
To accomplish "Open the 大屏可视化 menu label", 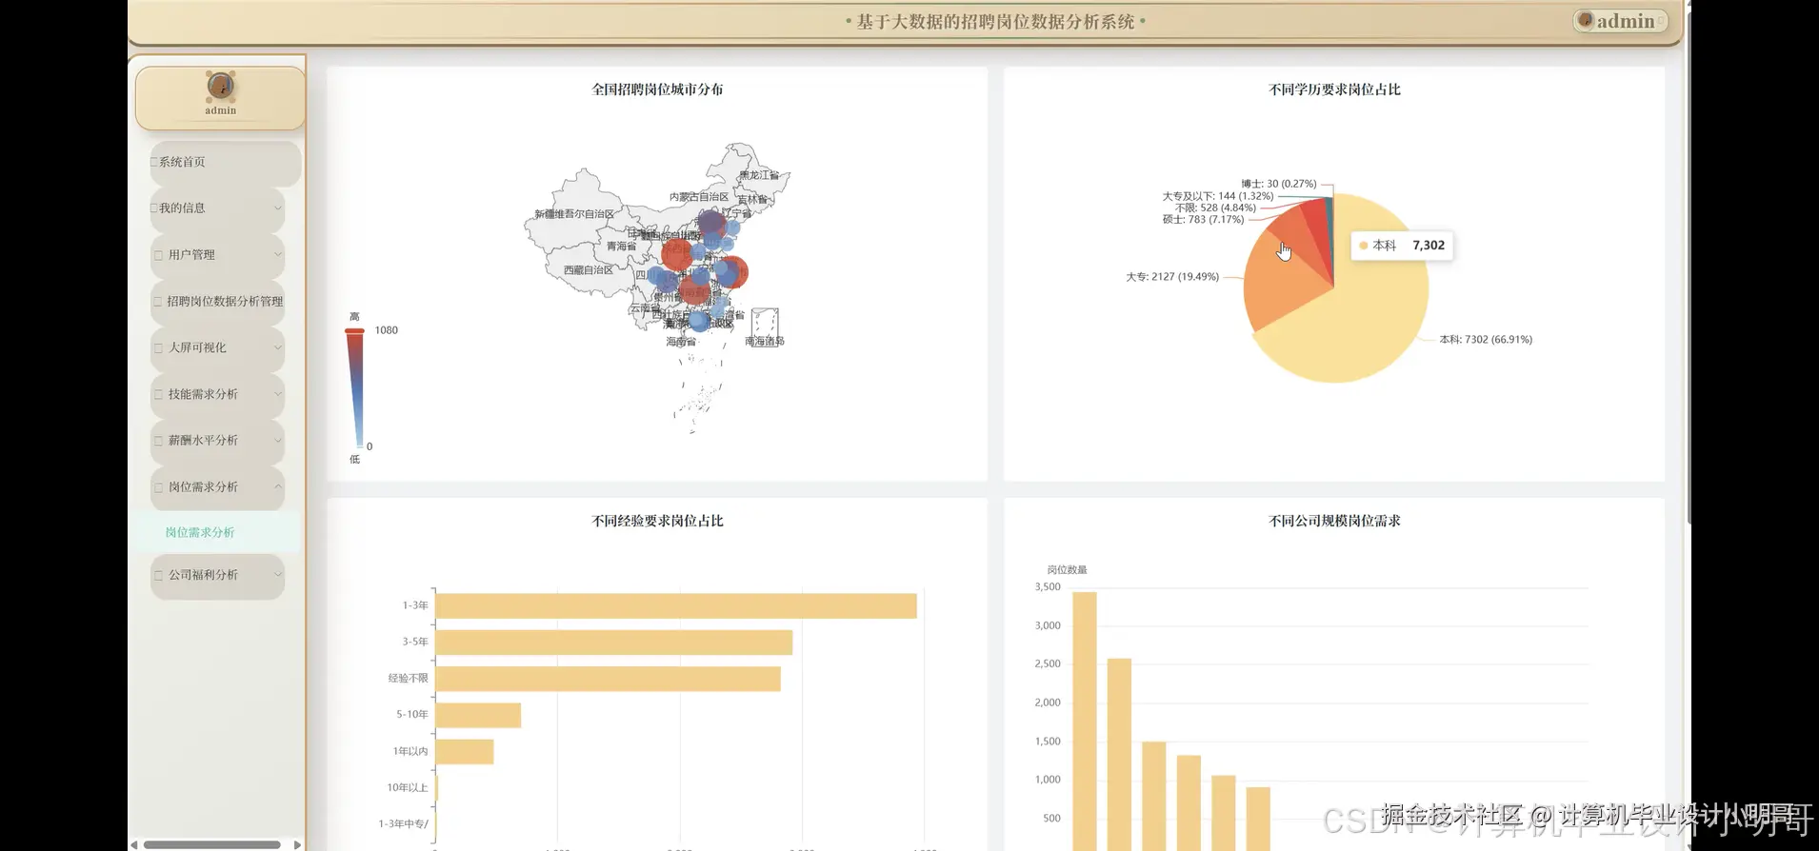I will click(197, 347).
